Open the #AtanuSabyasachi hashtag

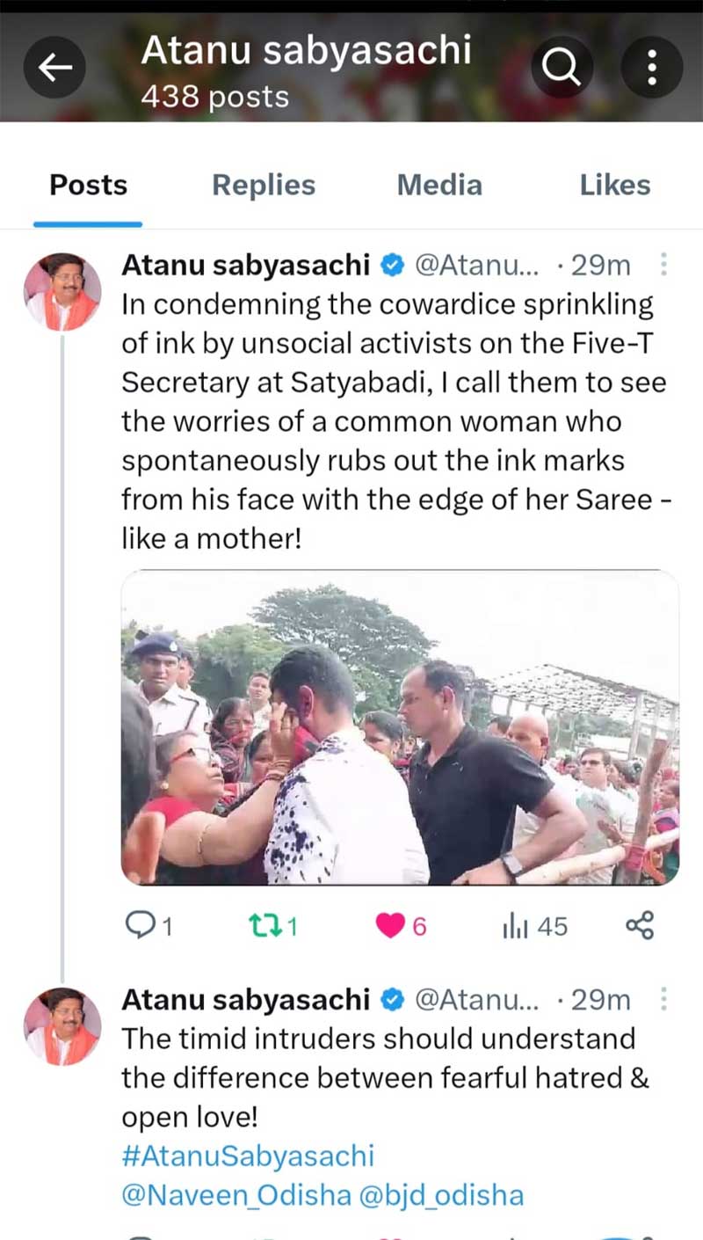248,1156
